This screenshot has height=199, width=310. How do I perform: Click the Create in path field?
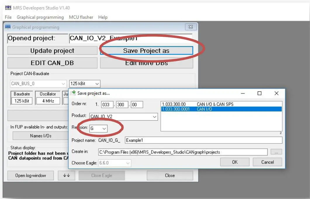(x=183, y=152)
